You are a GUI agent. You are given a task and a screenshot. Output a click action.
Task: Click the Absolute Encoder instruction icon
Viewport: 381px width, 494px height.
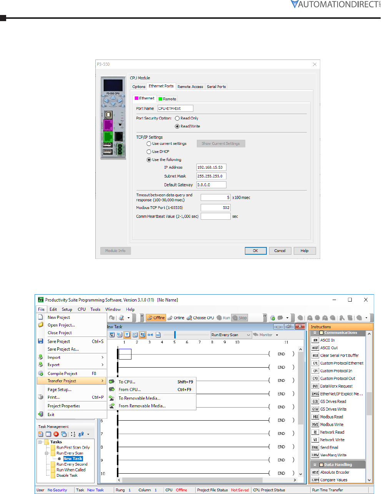(315, 472)
